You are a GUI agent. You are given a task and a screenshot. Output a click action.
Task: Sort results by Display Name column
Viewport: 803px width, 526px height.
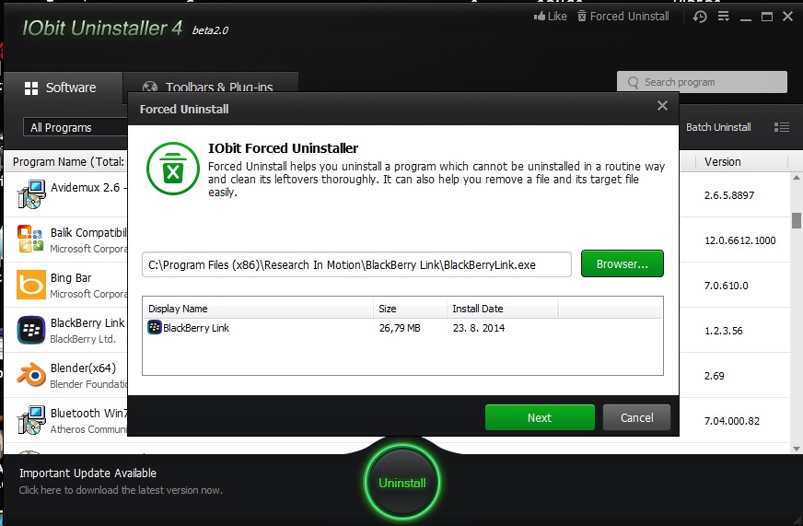click(258, 309)
